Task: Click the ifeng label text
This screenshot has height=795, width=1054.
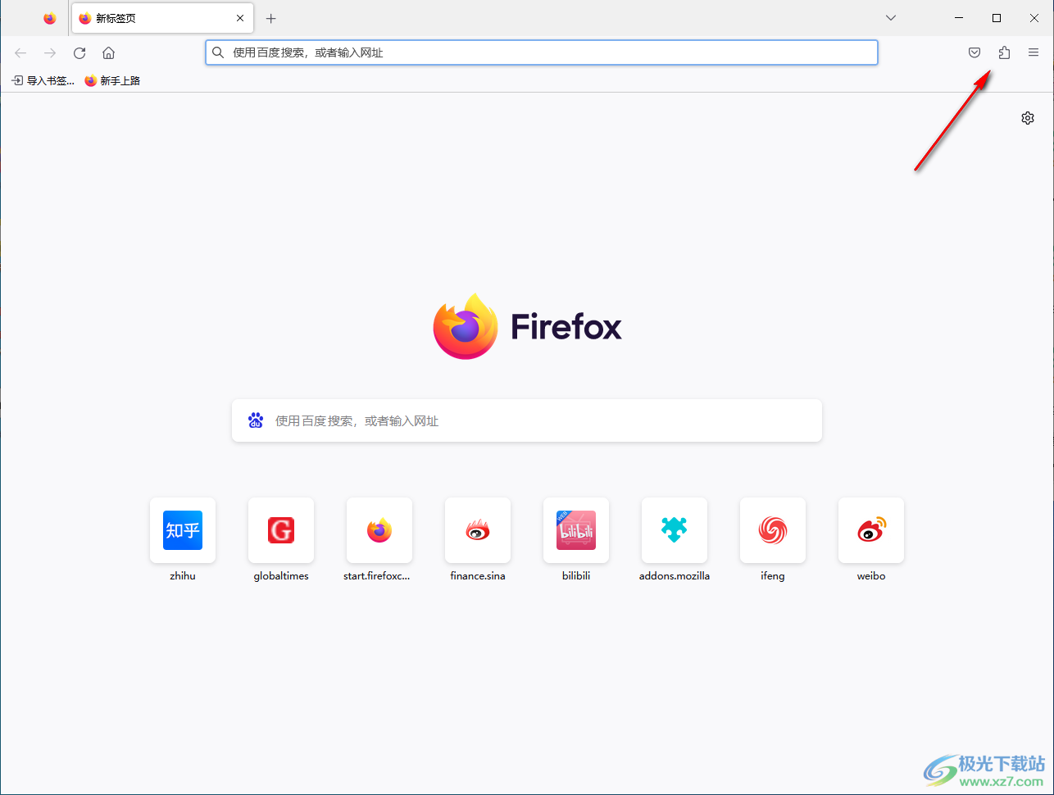Action: pos(773,576)
